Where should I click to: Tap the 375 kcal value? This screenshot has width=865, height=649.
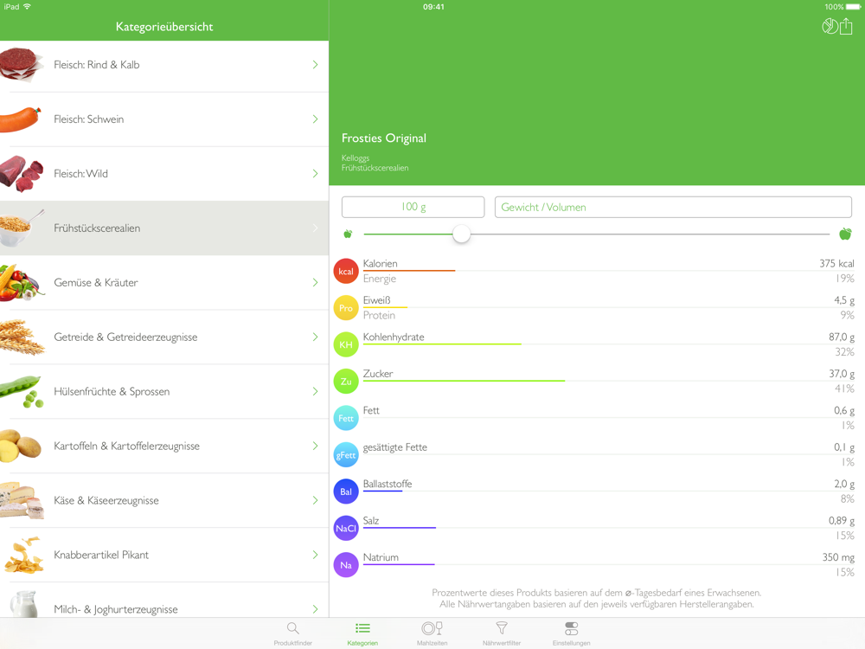836,263
